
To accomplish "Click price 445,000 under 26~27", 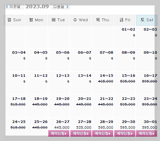I will pyautogui.click(x=62, y=127).
